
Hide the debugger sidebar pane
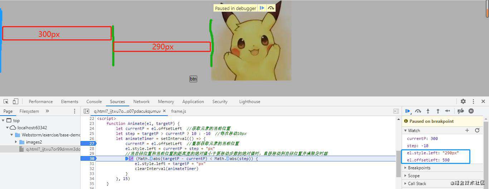coord(396,111)
